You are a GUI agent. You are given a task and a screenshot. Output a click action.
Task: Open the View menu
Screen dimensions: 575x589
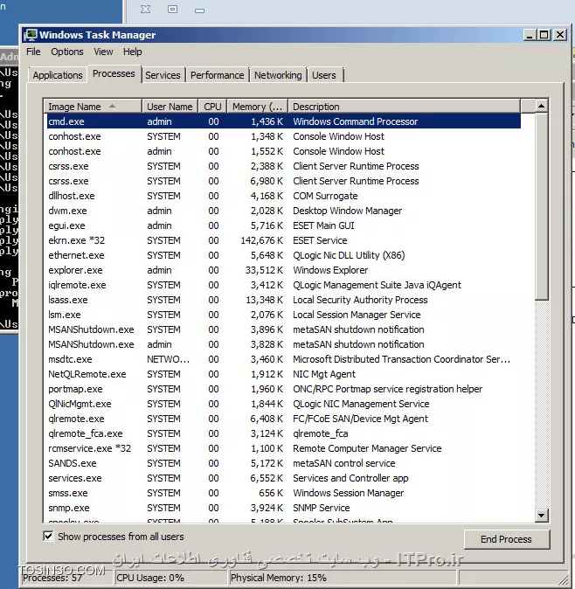(103, 52)
